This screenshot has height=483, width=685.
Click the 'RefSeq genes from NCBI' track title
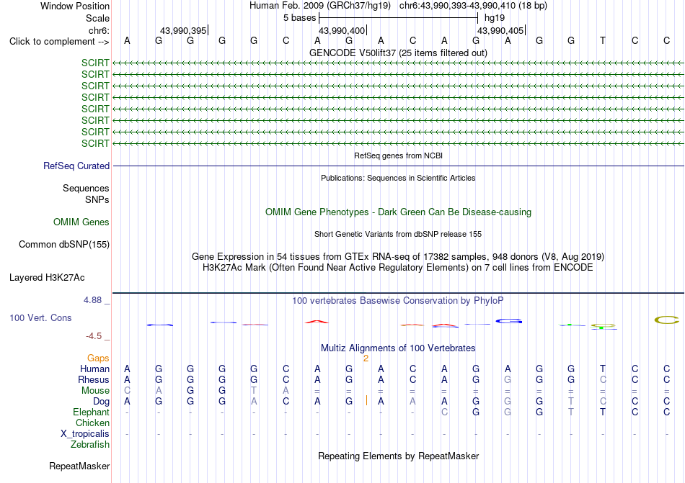coord(399,155)
